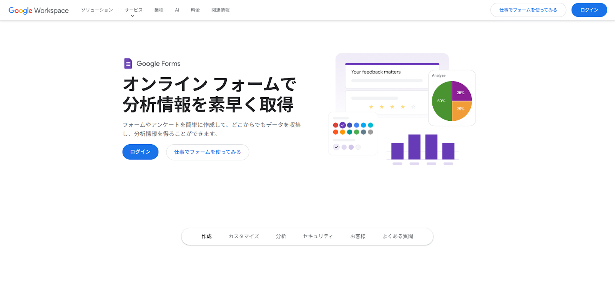Viewport: 615px width, 292px height.
Task: Open the 業種 menu item
Action: pyautogui.click(x=159, y=10)
